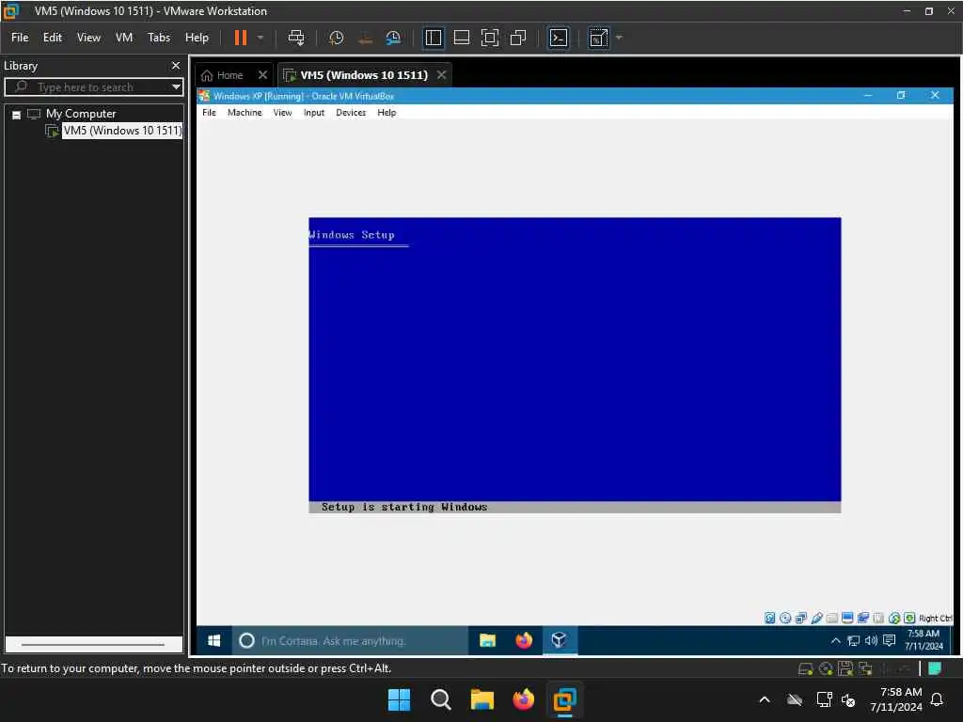Click the VirtualBox display status icon
Image resolution: width=963 pixels, height=722 pixels.
(x=847, y=618)
